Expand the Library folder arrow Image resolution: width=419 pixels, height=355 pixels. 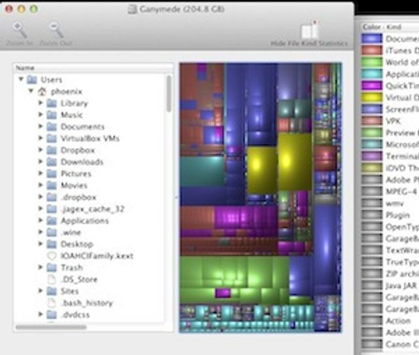(41, 103)
